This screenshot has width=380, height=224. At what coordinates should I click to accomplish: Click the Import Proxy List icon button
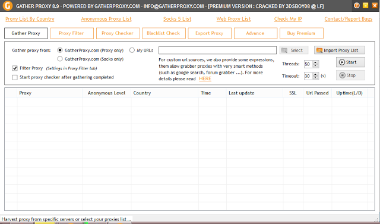340,50
